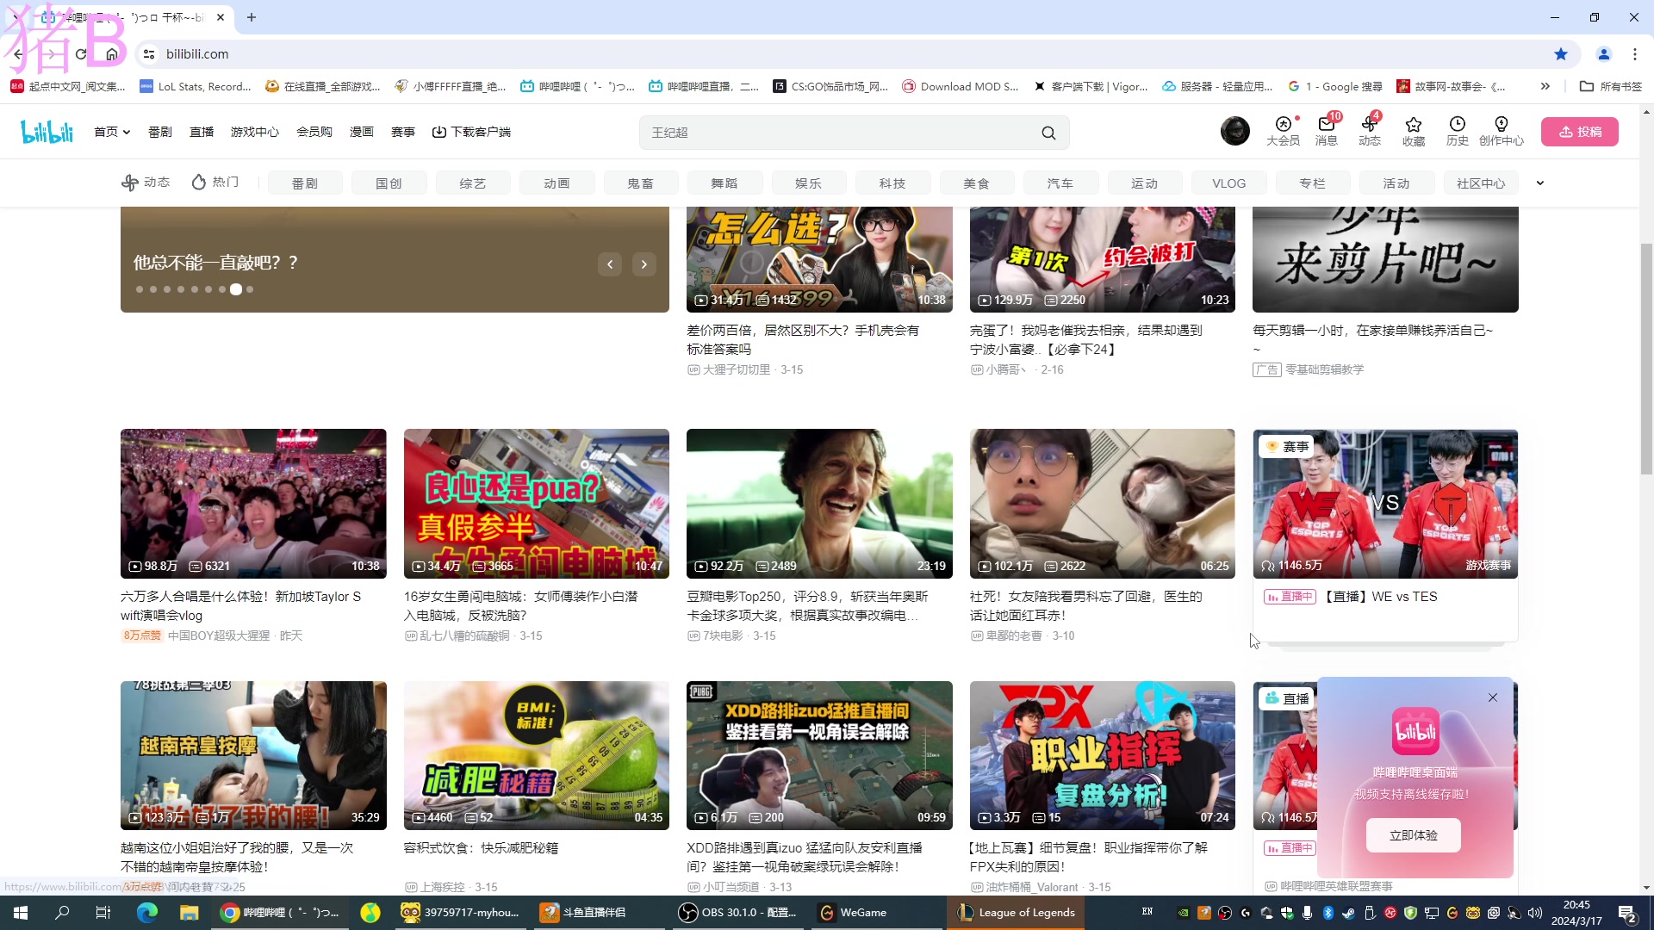Open the 创作中心 lightbulb icon
This screenshot has height=930, width=1654.
coord(1502,131)
